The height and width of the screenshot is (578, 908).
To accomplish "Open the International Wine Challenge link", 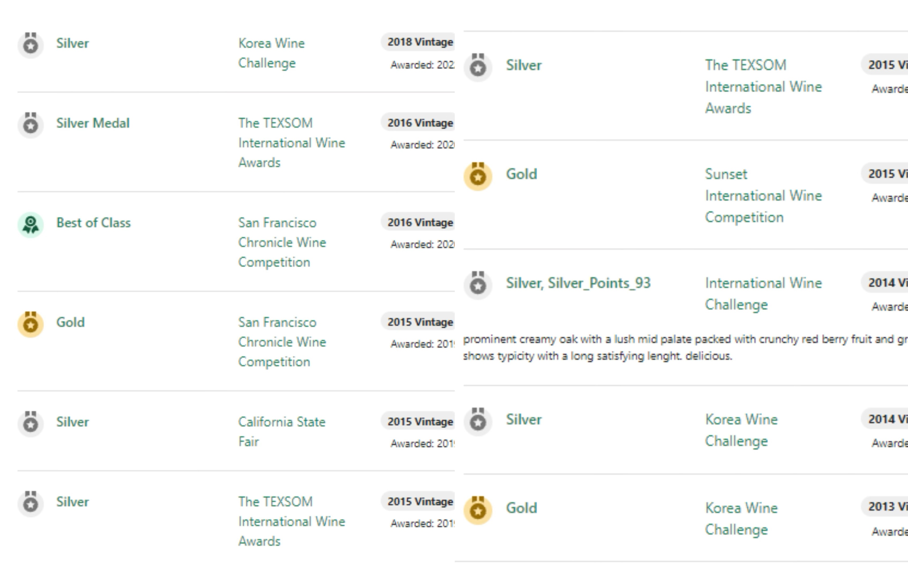I will click(763, 294).
